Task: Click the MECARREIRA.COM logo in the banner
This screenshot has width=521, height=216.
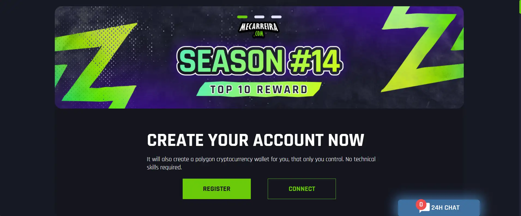Action: [259, 30]
